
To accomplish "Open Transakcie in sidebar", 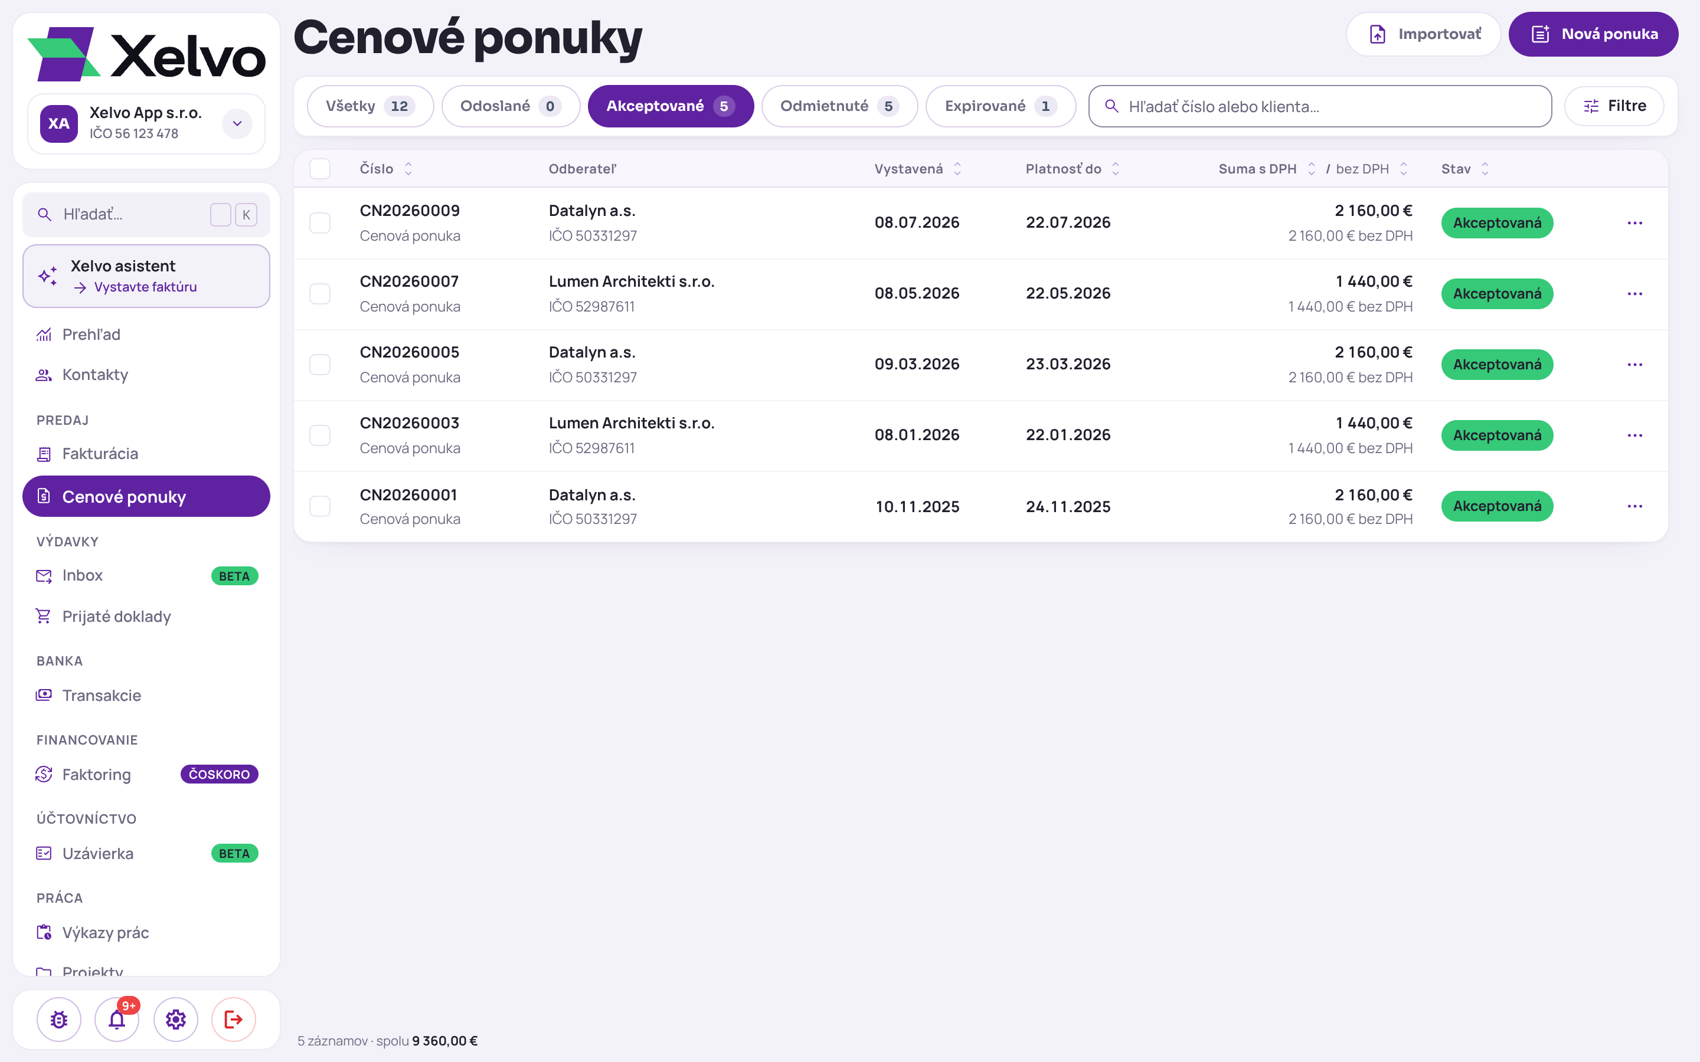I will (146, 696).
